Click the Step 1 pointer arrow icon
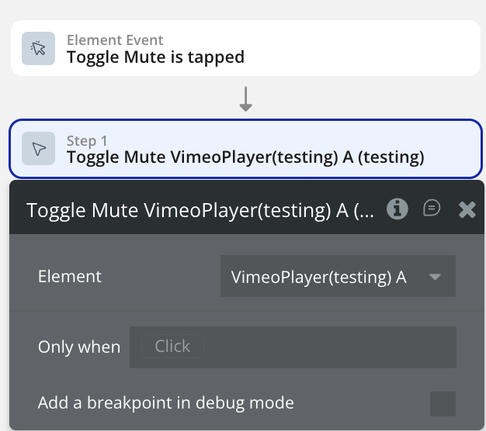The width and height of the screenshot is (486, 431). point(38,149)
